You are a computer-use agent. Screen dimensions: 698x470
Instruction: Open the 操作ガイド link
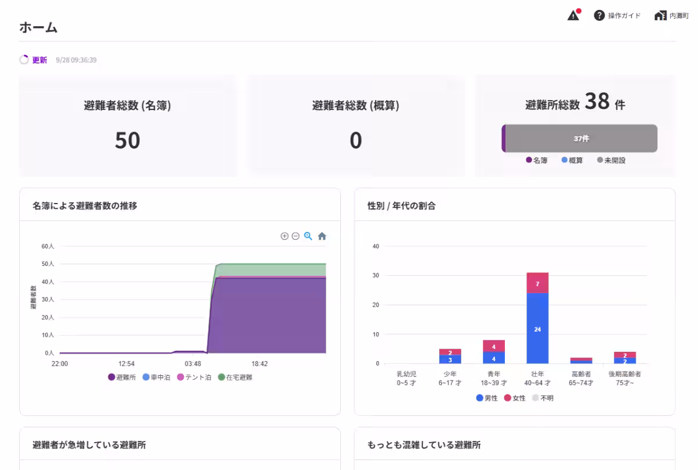624,16
